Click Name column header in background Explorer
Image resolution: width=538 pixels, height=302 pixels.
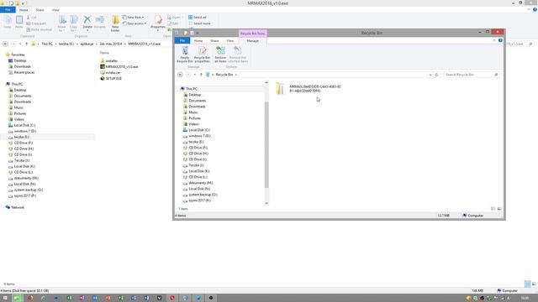coord(104,53)
